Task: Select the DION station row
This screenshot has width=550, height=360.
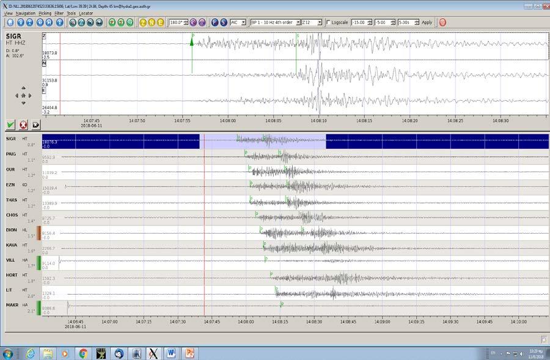Action: click(x=277, y=232)
